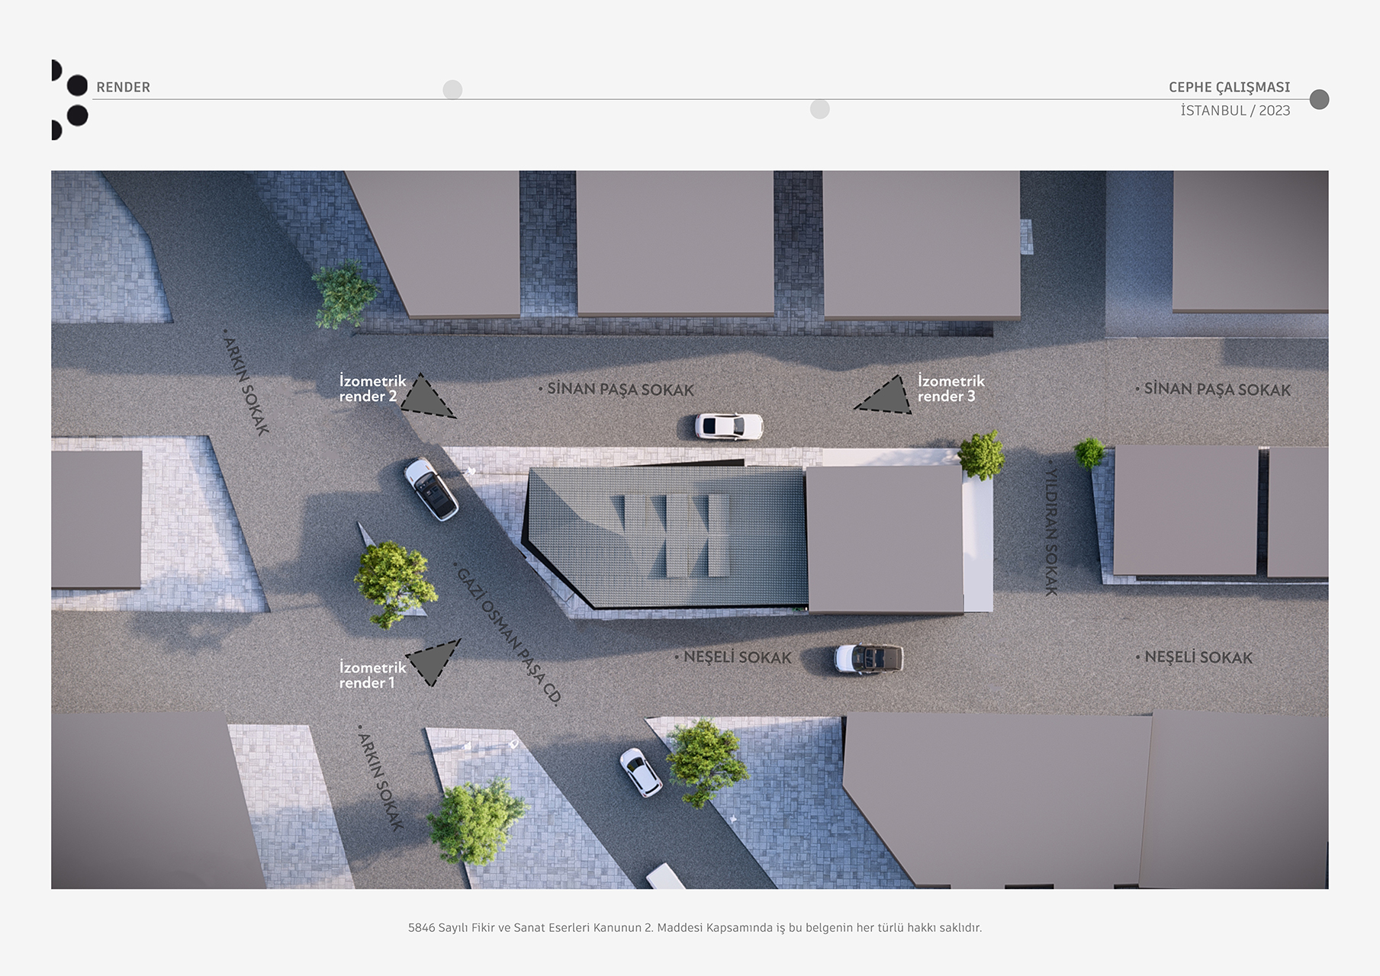
Task: Select the İzometrik render 2 camera triangle
Action: pos(425,398)
